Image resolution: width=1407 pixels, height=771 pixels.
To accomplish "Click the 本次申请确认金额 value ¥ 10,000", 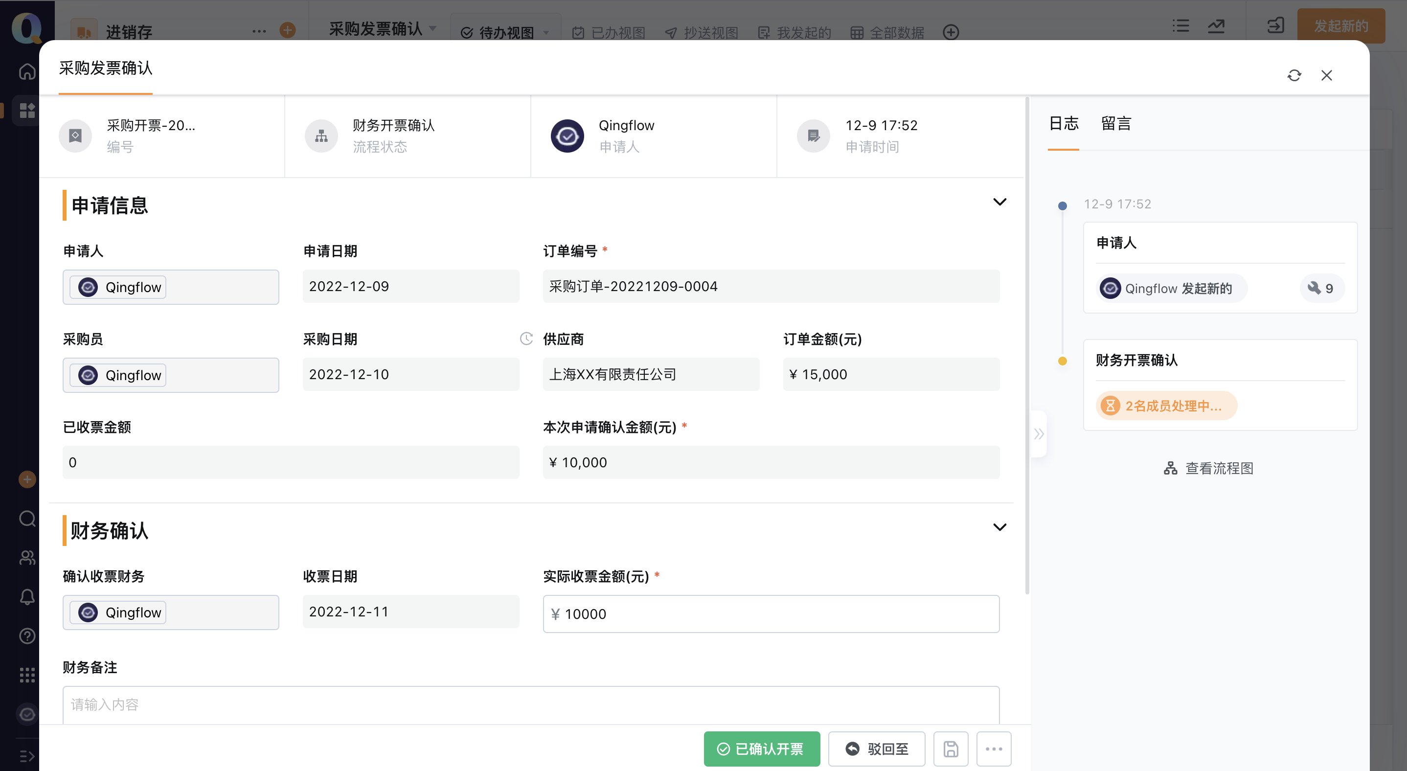I will (771, 462).
